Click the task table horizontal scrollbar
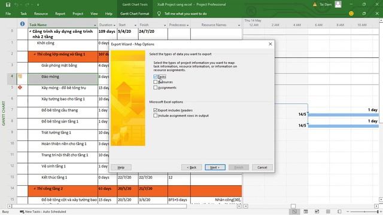 [x=99, y=206]
